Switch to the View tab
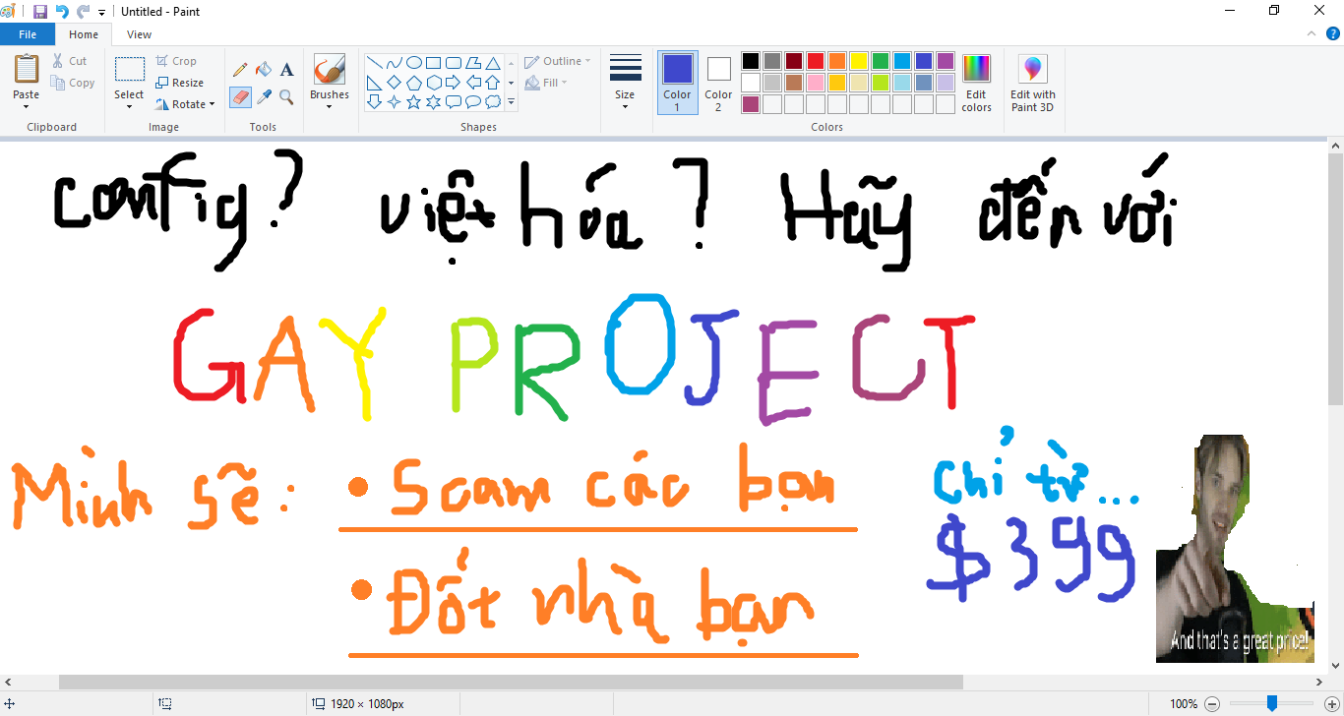The height and width of the screenshot is (716, 1344). tap(140, 34)
